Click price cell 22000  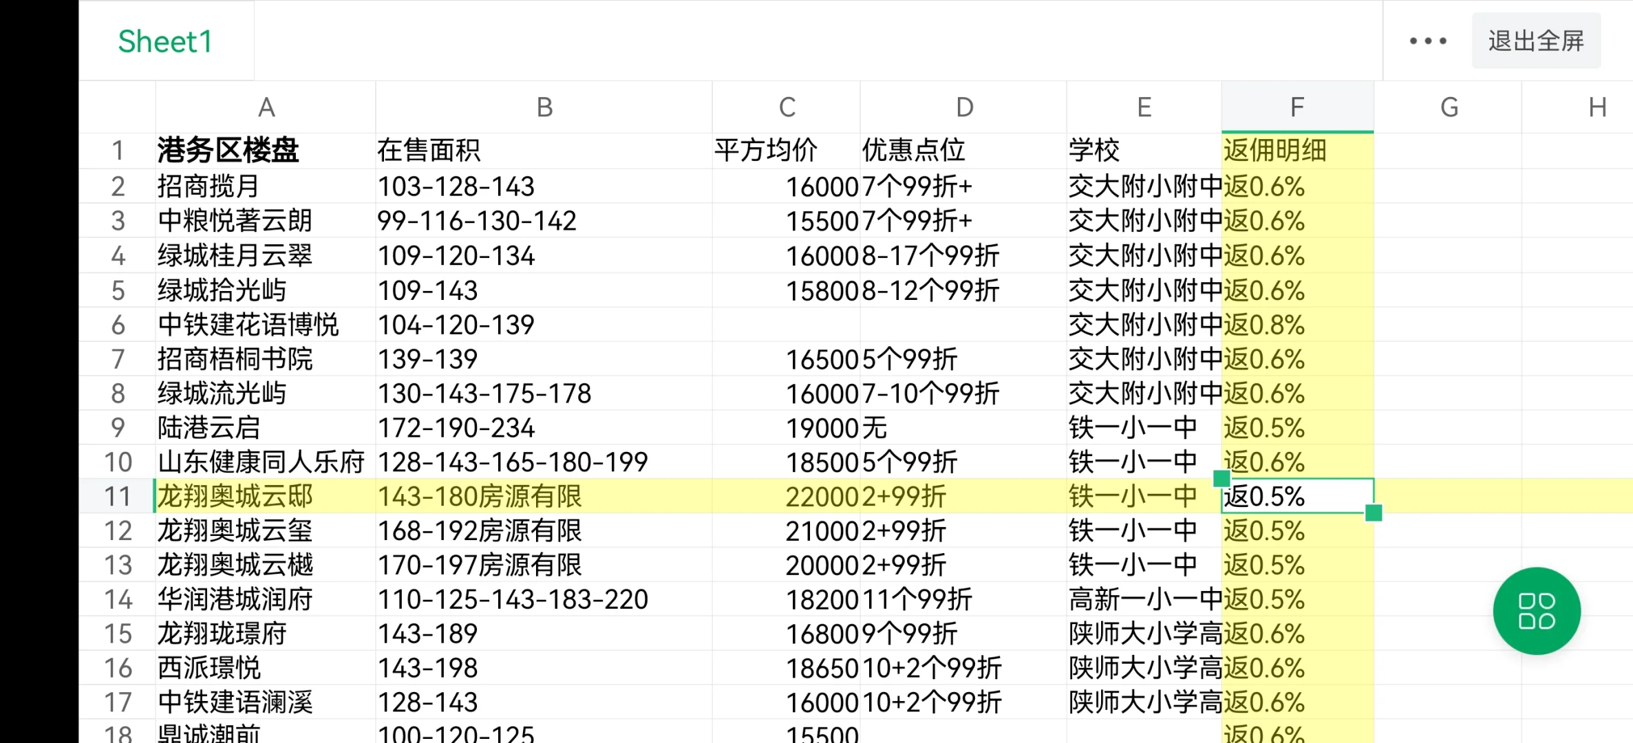coord(787,496)
